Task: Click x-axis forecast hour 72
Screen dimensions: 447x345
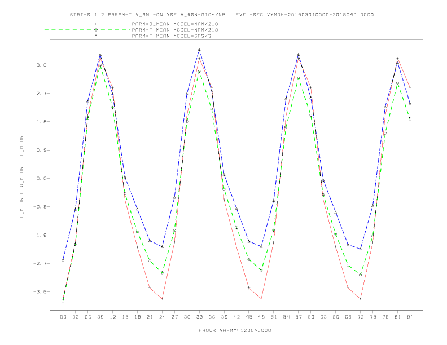Action: click(x=361, y=317)
